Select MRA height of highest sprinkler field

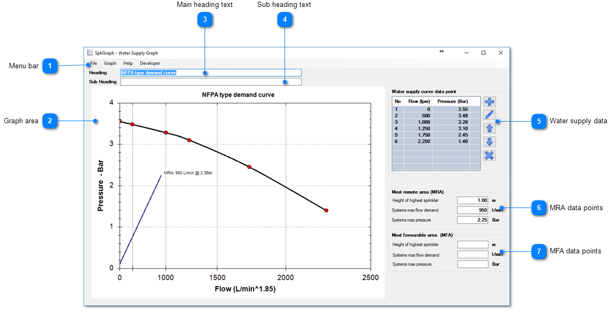473,201
